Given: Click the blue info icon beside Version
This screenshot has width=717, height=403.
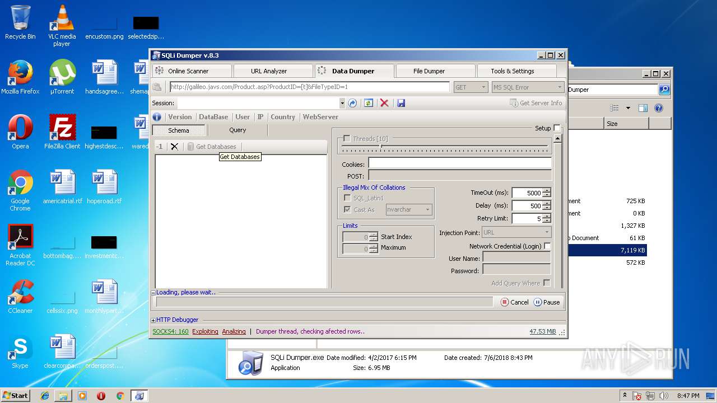Looking at the screenshot, I should click(157, 117).
